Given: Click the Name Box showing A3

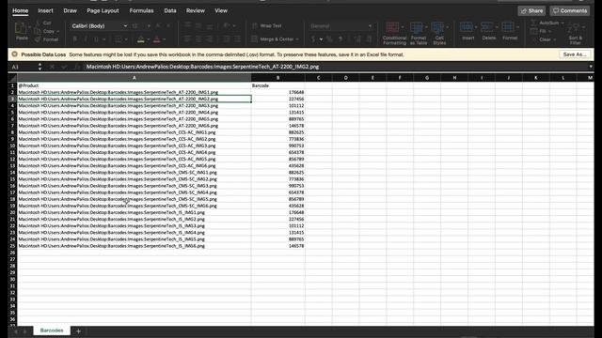Looking at the screenshot, I should [24, 67].
